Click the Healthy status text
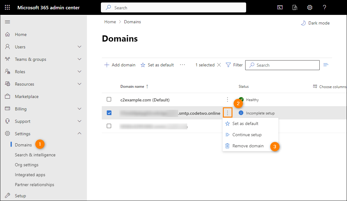 pos(252,100)
